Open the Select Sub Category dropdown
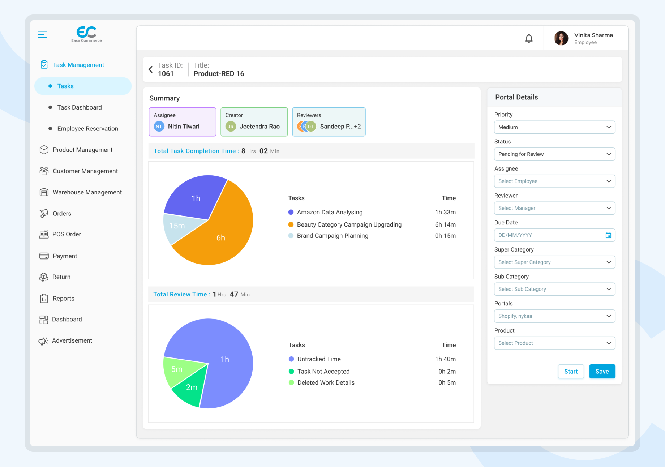This screenshot has width=665, height=467. click(x=554, y=289)
